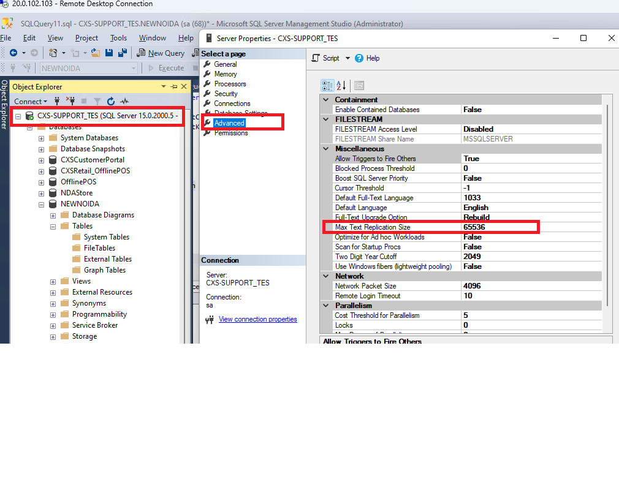The height and width of the screenshot is (490, 619).
Task: Collapse the NEWNOIDA database node
Action: point(42,205)
